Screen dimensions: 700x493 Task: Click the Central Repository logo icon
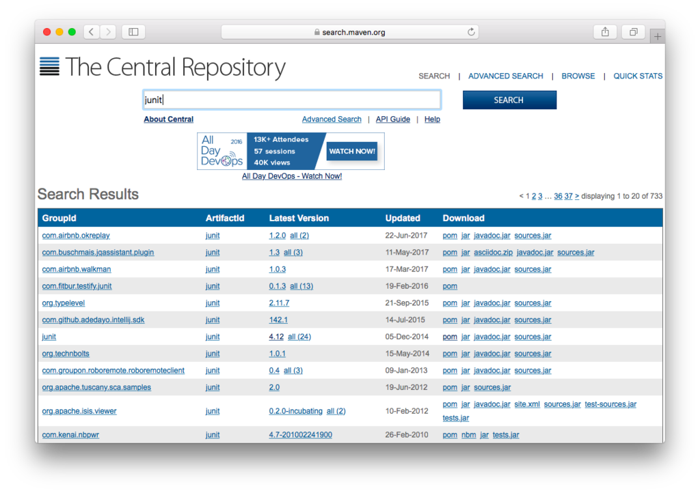(49, 66)
